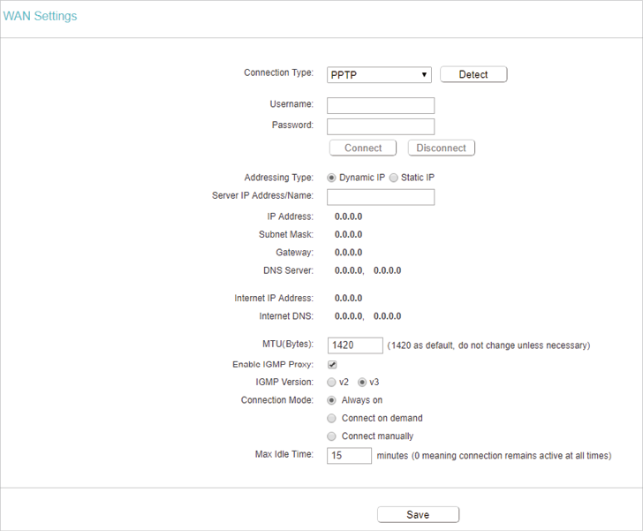643x531 pixels.
Task: Click the IP Address value 0.0.0.0
Action: [x=348, y=216]
